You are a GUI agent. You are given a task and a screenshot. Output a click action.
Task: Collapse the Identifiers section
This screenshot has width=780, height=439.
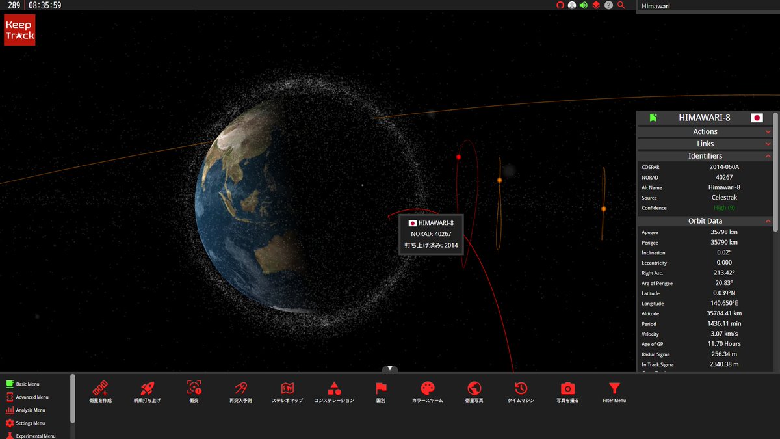705,156
